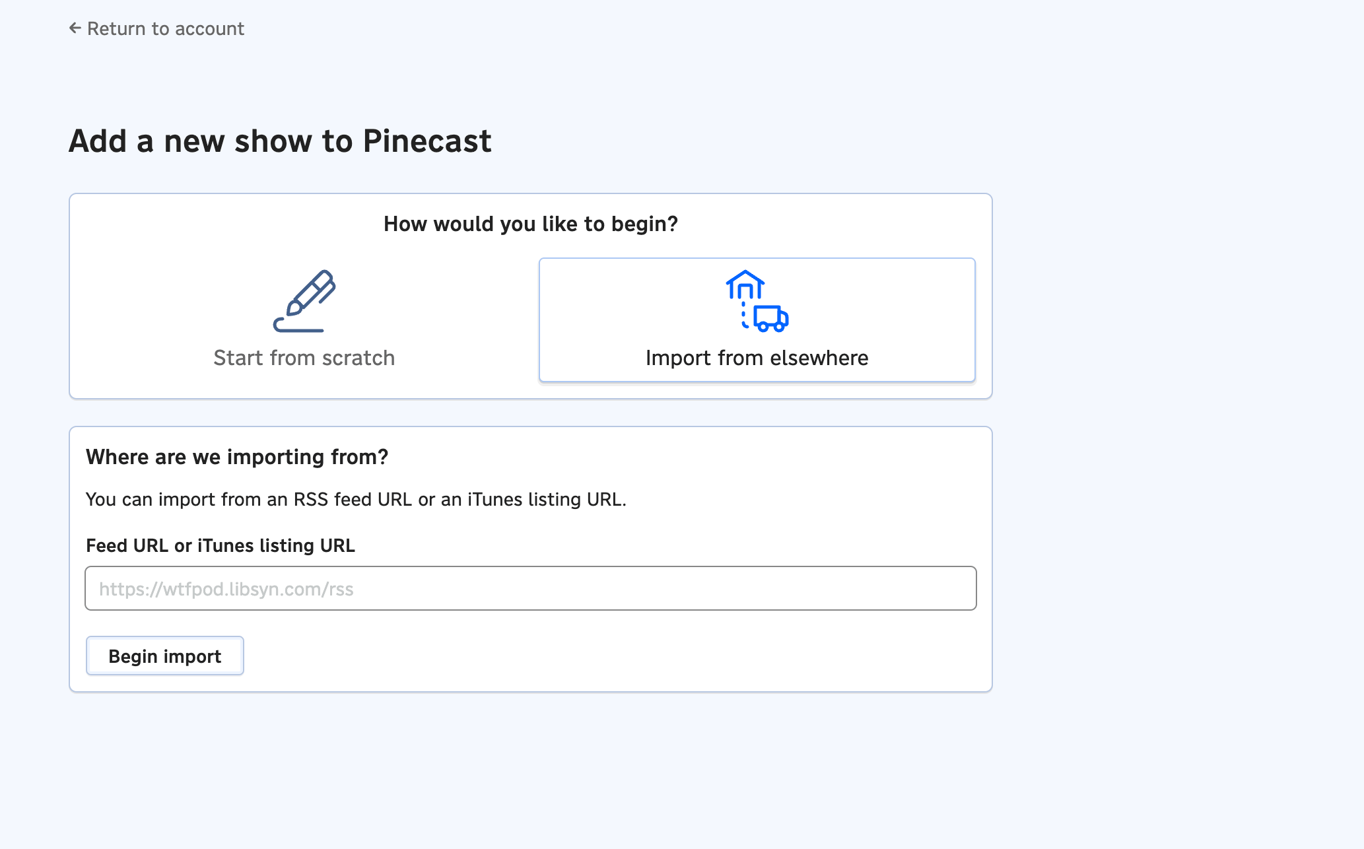The image size is (1364, 849).
Task: Open the Where are we importing from section
Action: (x=236, y=456)
